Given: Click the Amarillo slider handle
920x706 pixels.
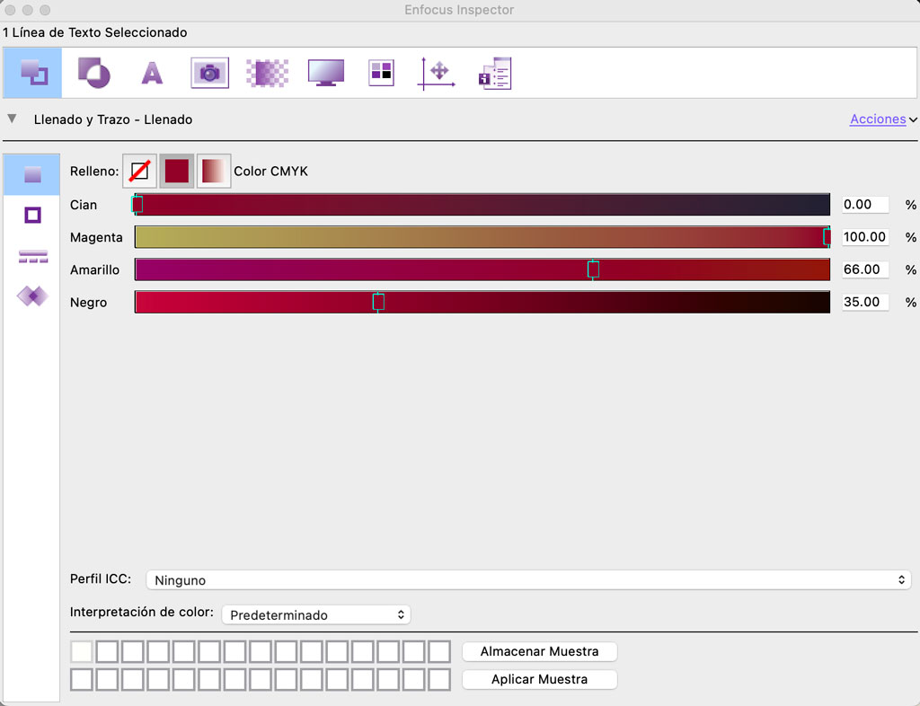Looking at the screenshot, I should click(593, 269).
